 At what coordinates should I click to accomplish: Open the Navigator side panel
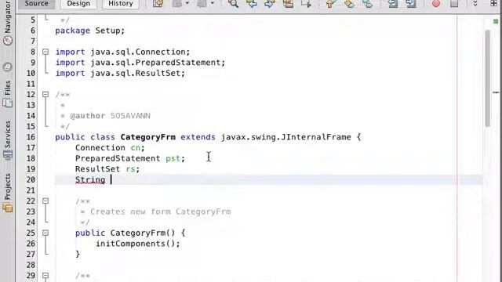pyautogui.click(x=8, y=23)
